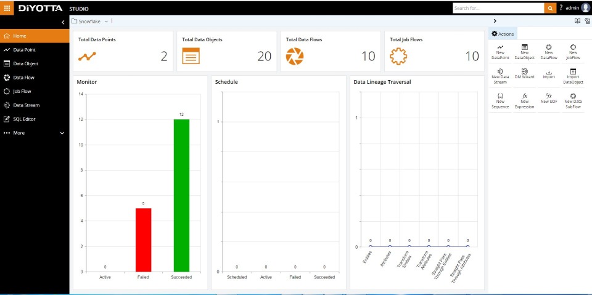Click the Total Job Flows gear icon

[x=398, y=56]
